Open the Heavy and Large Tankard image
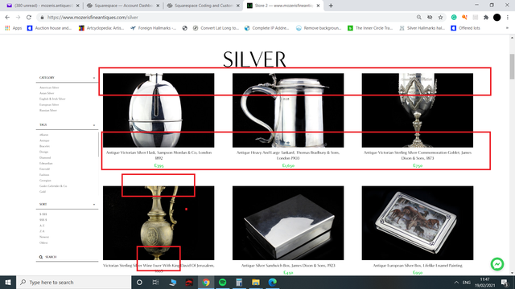Image resolution: width=515 pixels, height=289 pixels. (x=288, y=111)
